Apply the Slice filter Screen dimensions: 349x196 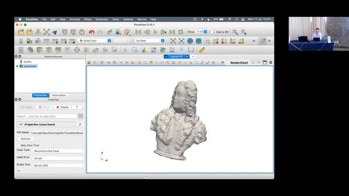[49, 50]
